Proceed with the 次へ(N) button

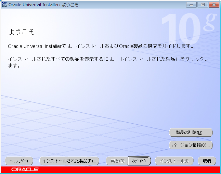point(139,161)
